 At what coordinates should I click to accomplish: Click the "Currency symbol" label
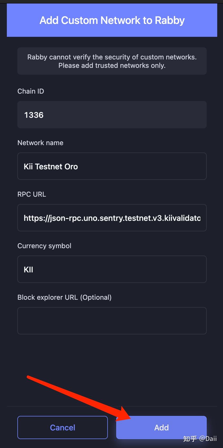click(x=44, y=246)
